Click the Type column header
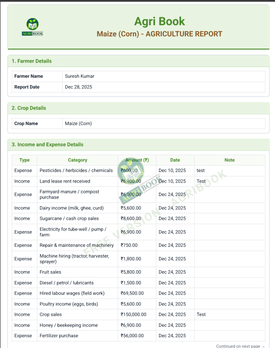This screenshot has height=348, width=275. [24, 160]
